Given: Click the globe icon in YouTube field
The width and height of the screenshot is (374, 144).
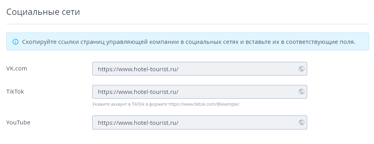Looking at the screenshot, I should pos(301,122).
